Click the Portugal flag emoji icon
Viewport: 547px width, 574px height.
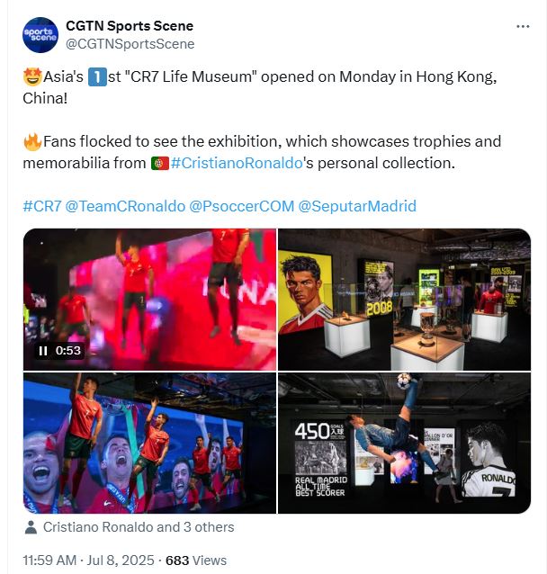[160, 163]
